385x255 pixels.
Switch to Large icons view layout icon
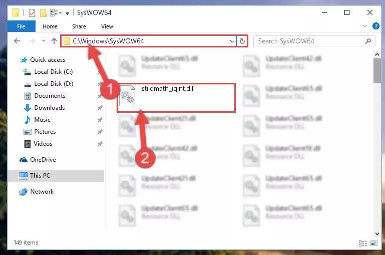(x=374, y=243)
